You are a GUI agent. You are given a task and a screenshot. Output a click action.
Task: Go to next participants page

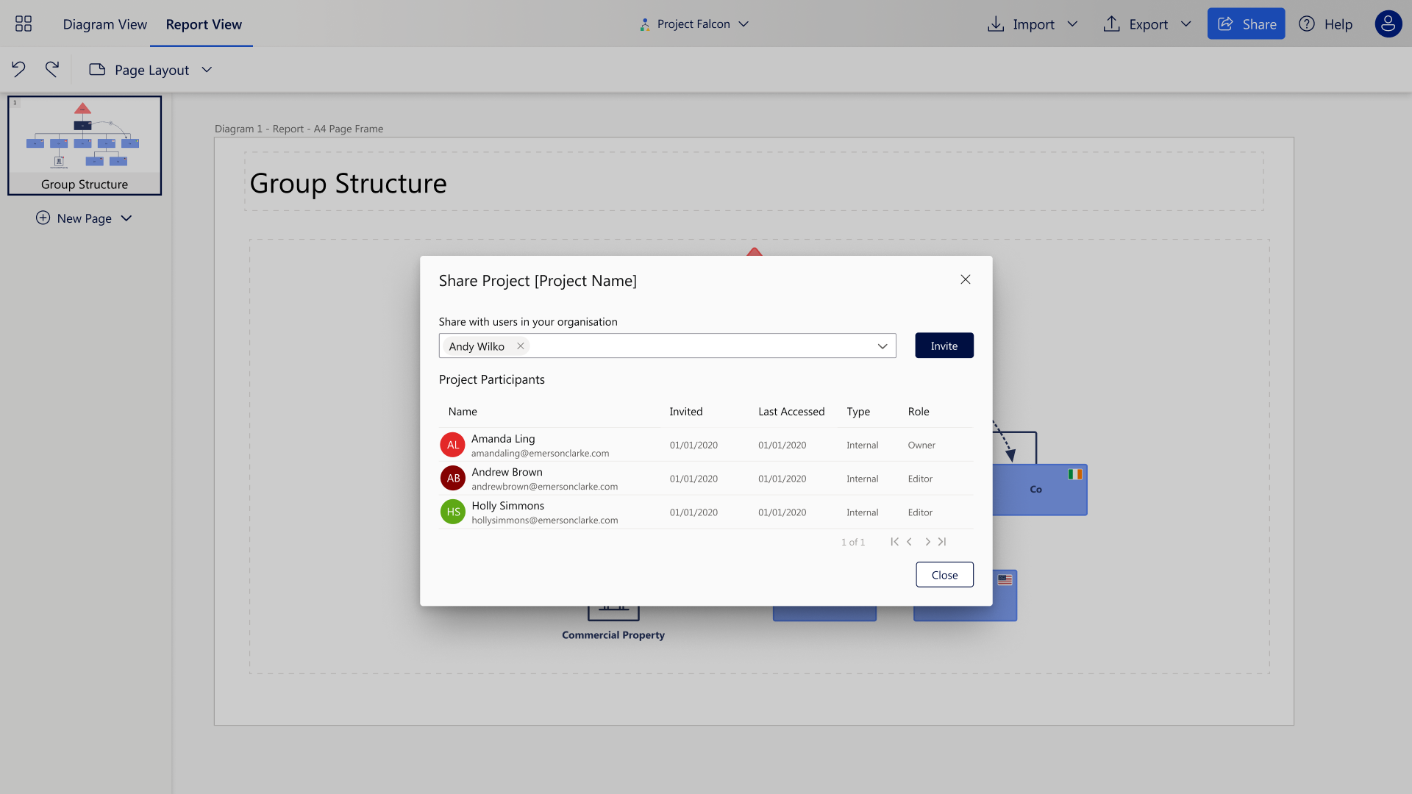tap(927, 542)
